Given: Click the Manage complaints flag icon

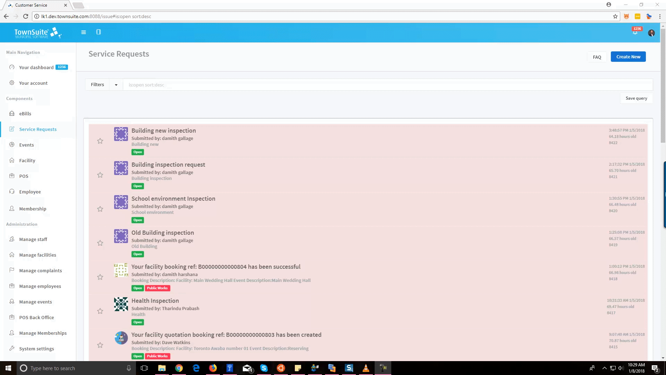Looking at the screenshot, I should 12,270.
